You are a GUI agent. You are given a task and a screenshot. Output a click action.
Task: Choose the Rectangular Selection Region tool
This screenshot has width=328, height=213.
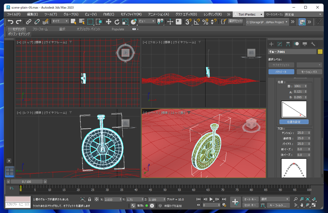[x=90, y=22]
